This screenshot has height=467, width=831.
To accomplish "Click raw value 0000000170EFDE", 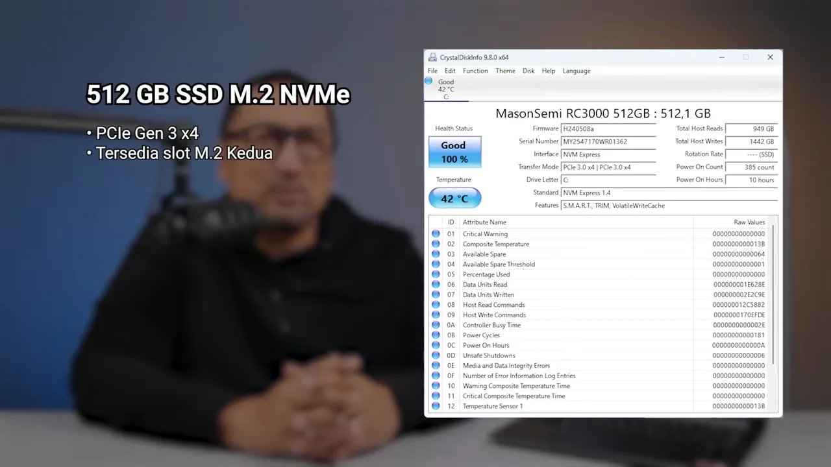I will pyautogui.click(x=739, y=315).
